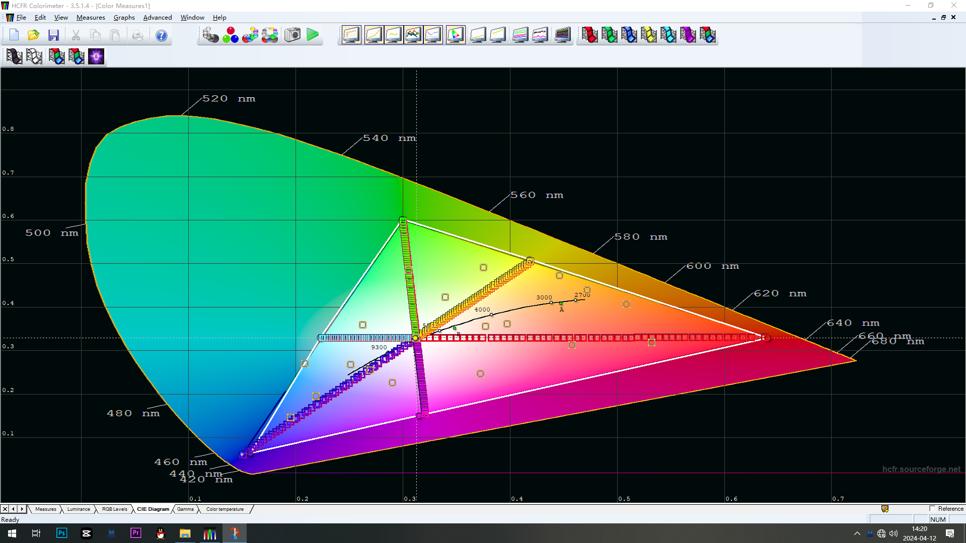Open the Help menu
This screenshot has width=966, height=543.
point(219,17)
